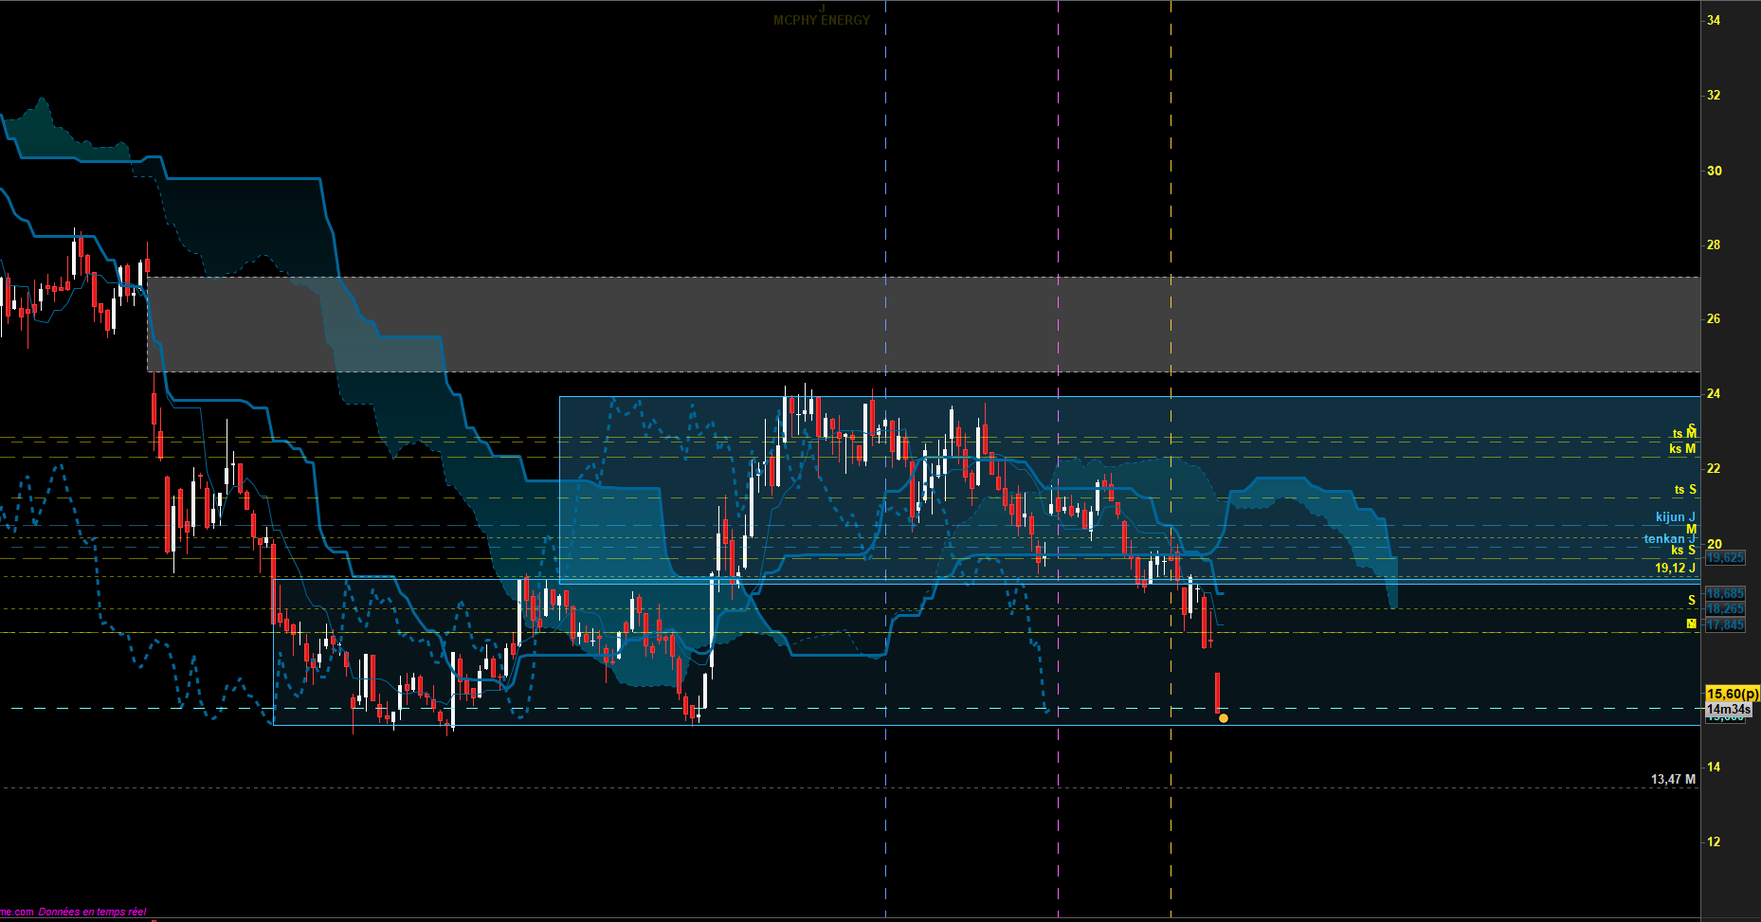Click the 14m34s countdown timer label
1761x922 pixels.
1730,709
